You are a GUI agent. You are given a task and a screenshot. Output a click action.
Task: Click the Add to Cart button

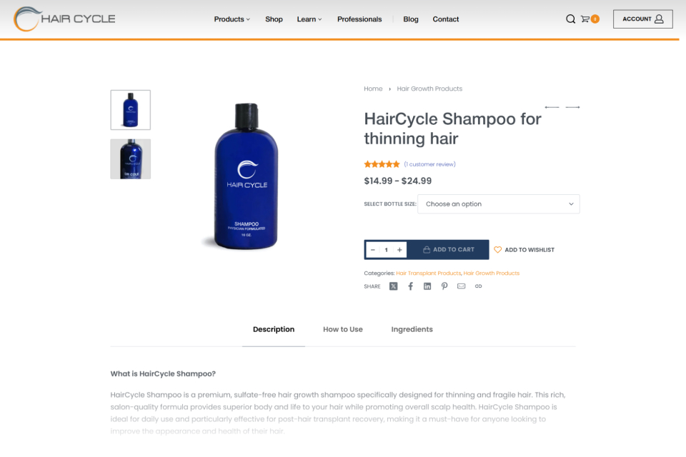(x=449, y=250)
